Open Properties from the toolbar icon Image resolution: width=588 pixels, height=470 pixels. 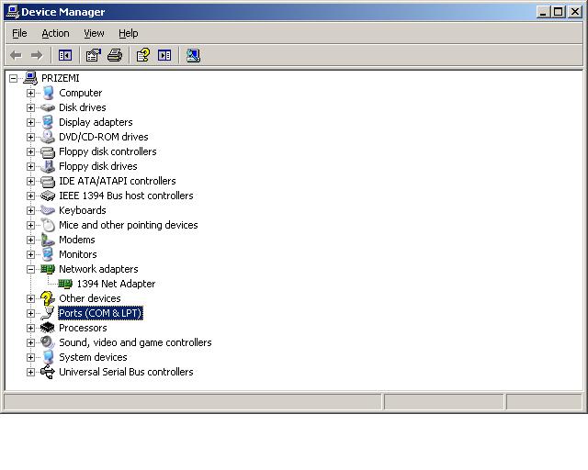click(x=94, y=55)
